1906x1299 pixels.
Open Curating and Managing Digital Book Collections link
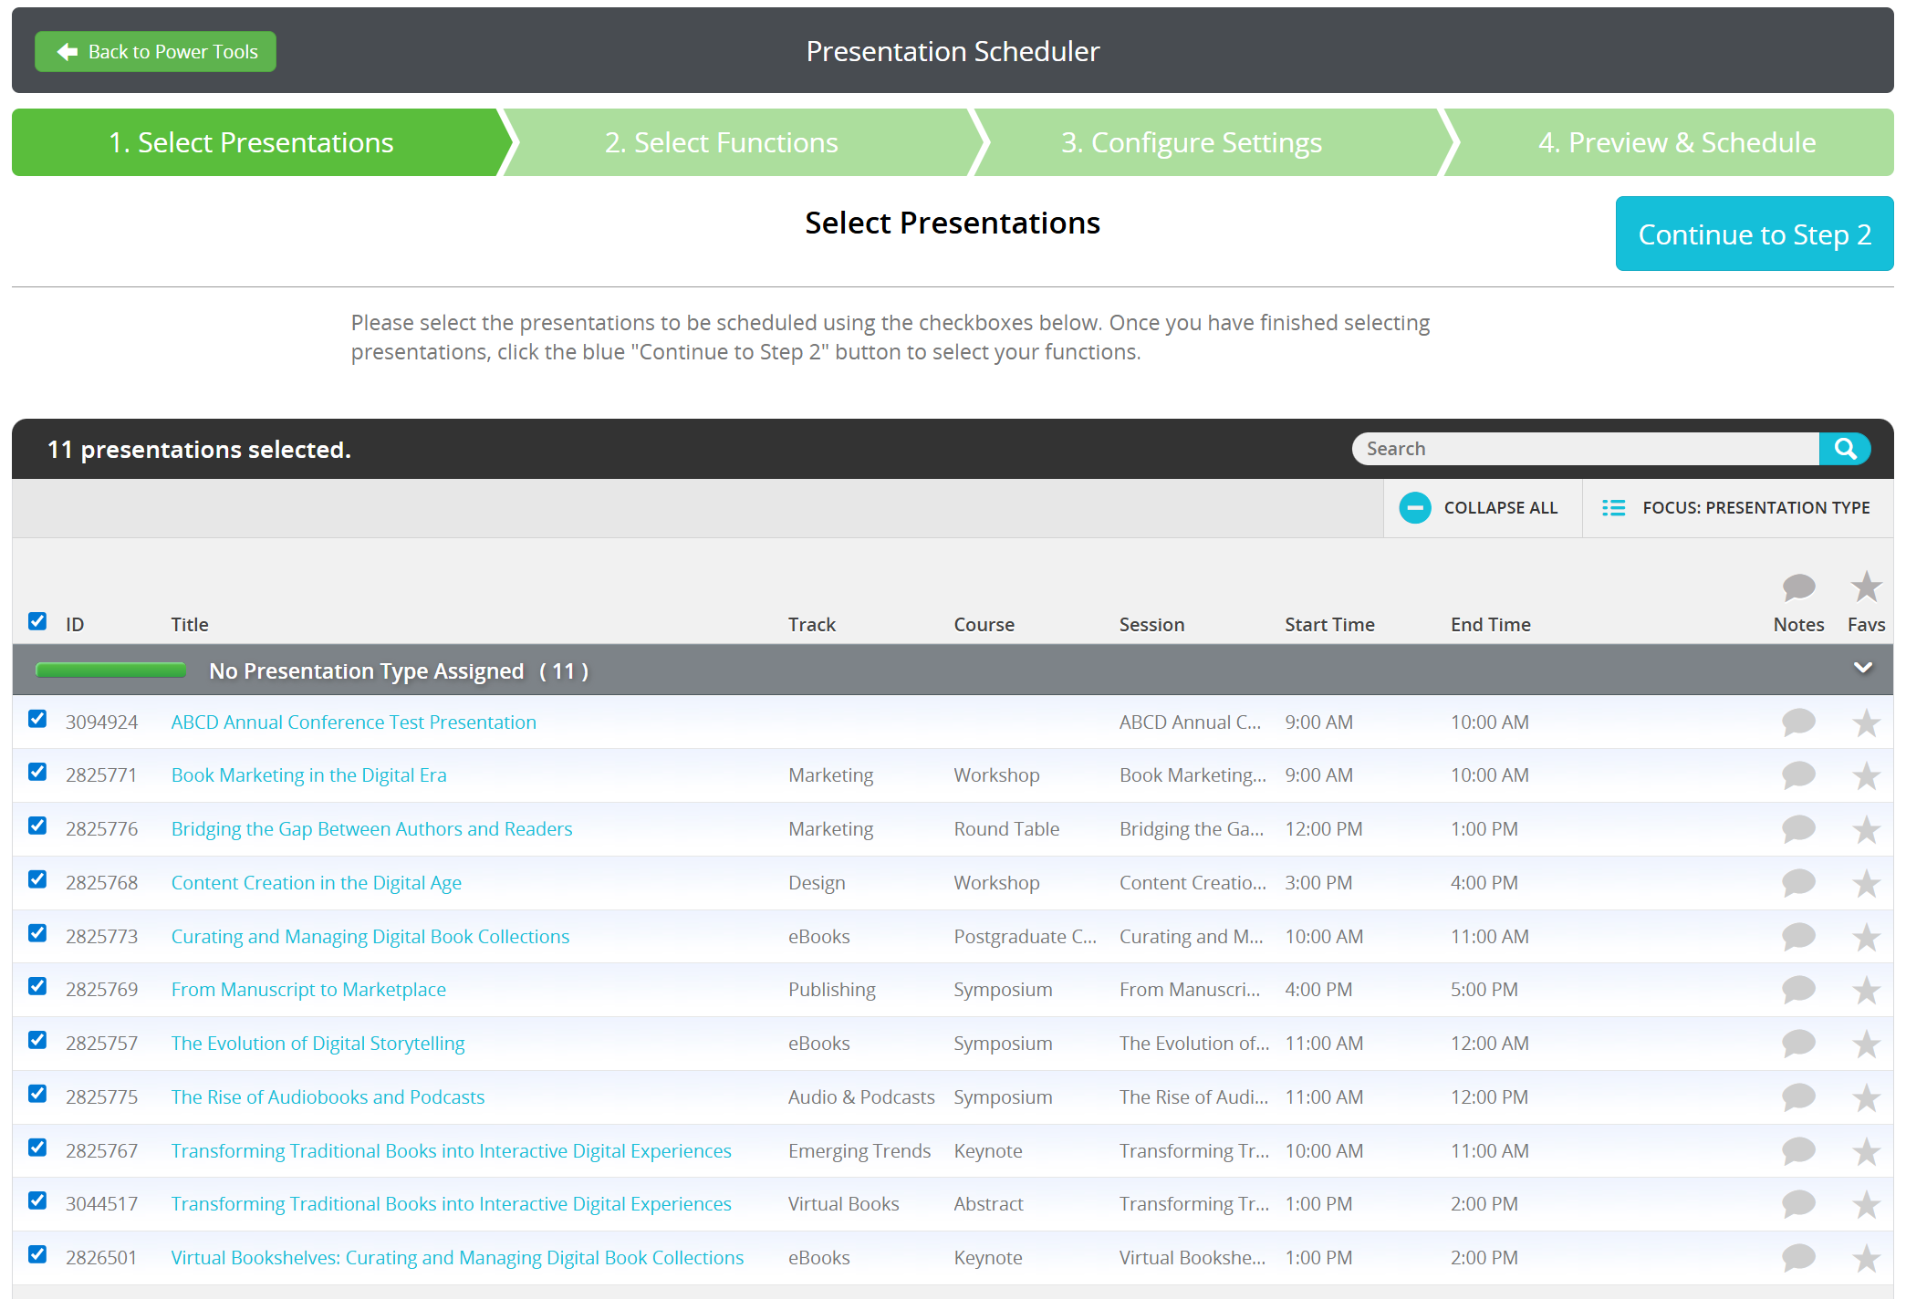(370, 937)
